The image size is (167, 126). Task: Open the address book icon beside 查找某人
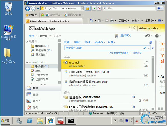point(117,36)
